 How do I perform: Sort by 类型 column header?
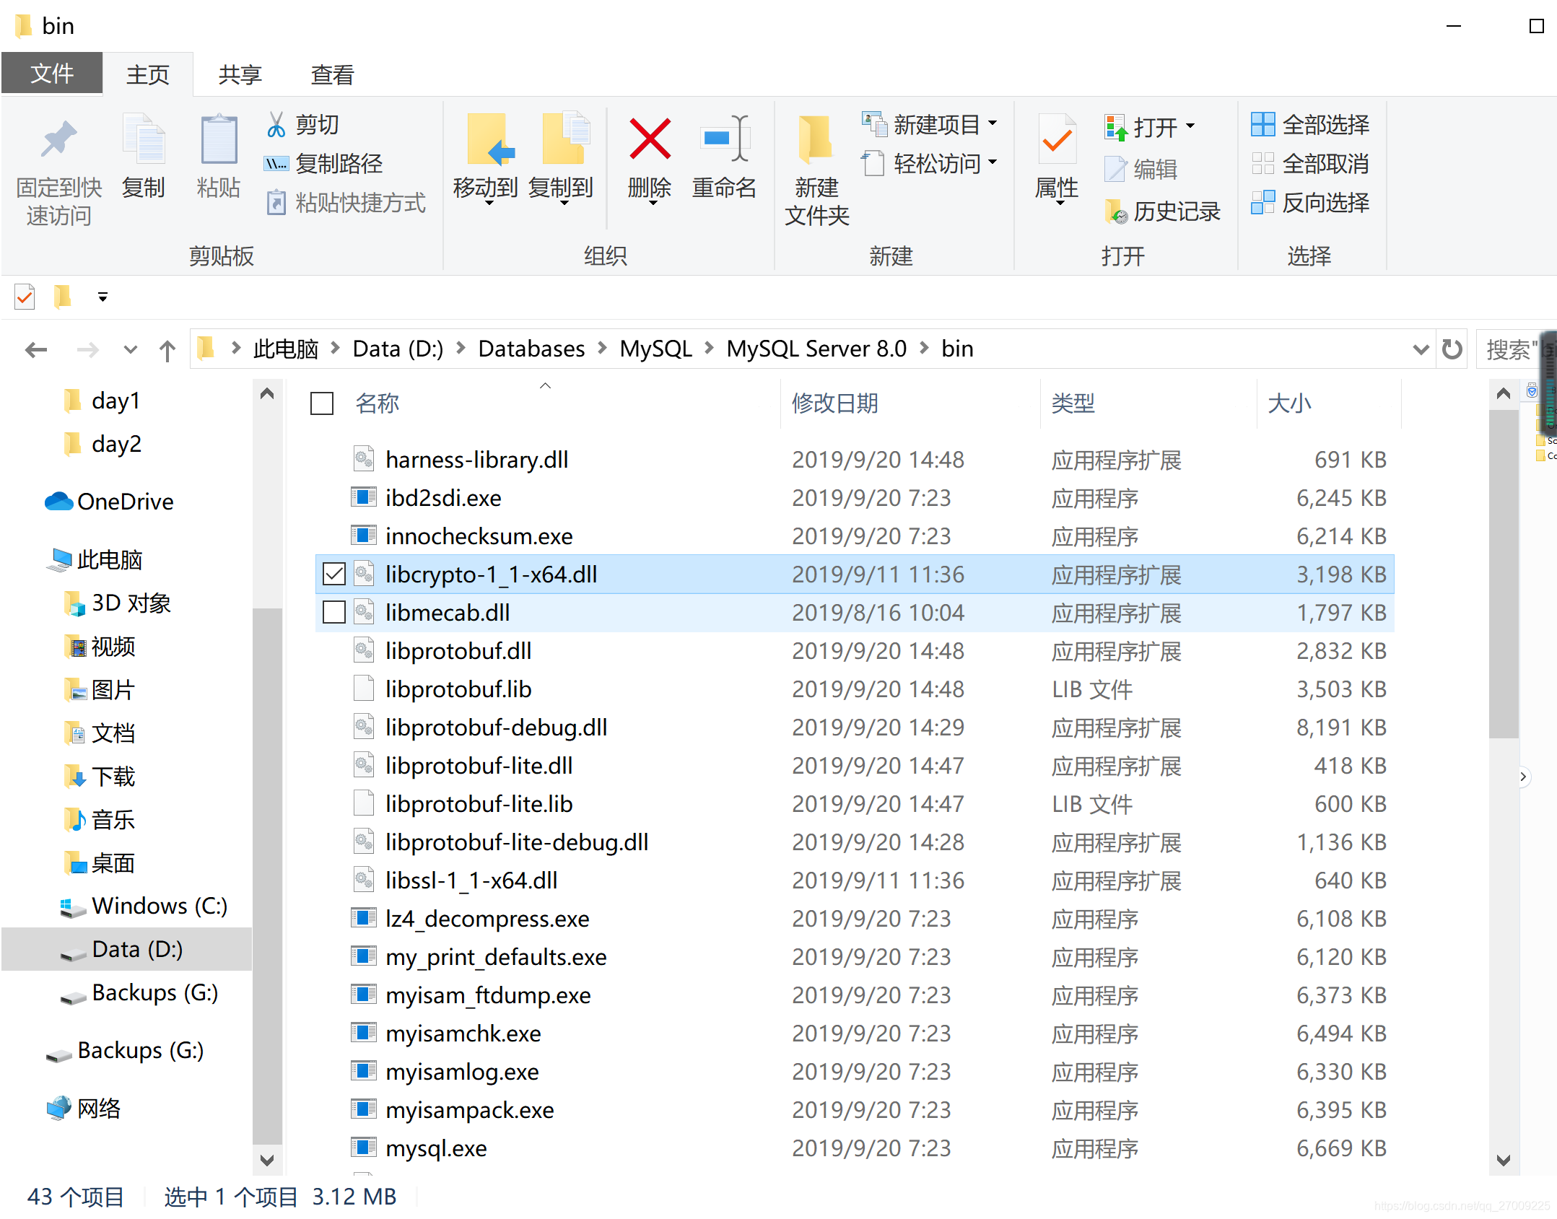pyautogui.click(x=1073, y=403)
